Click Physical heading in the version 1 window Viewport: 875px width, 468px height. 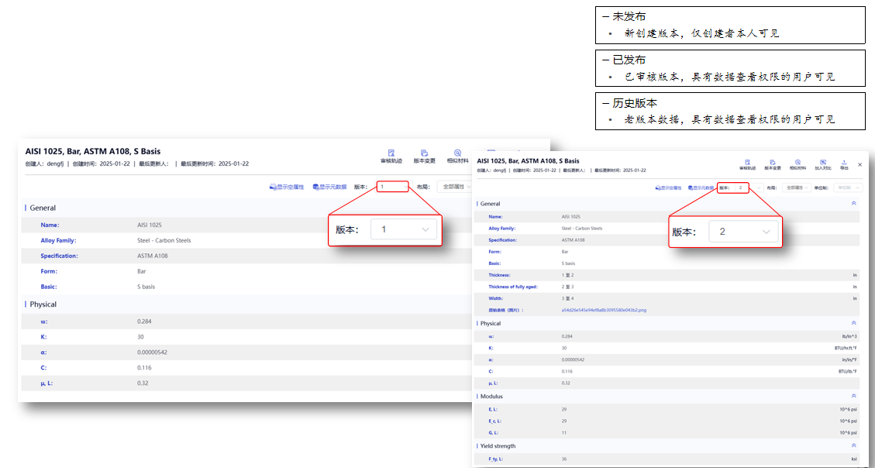(43, 305)
